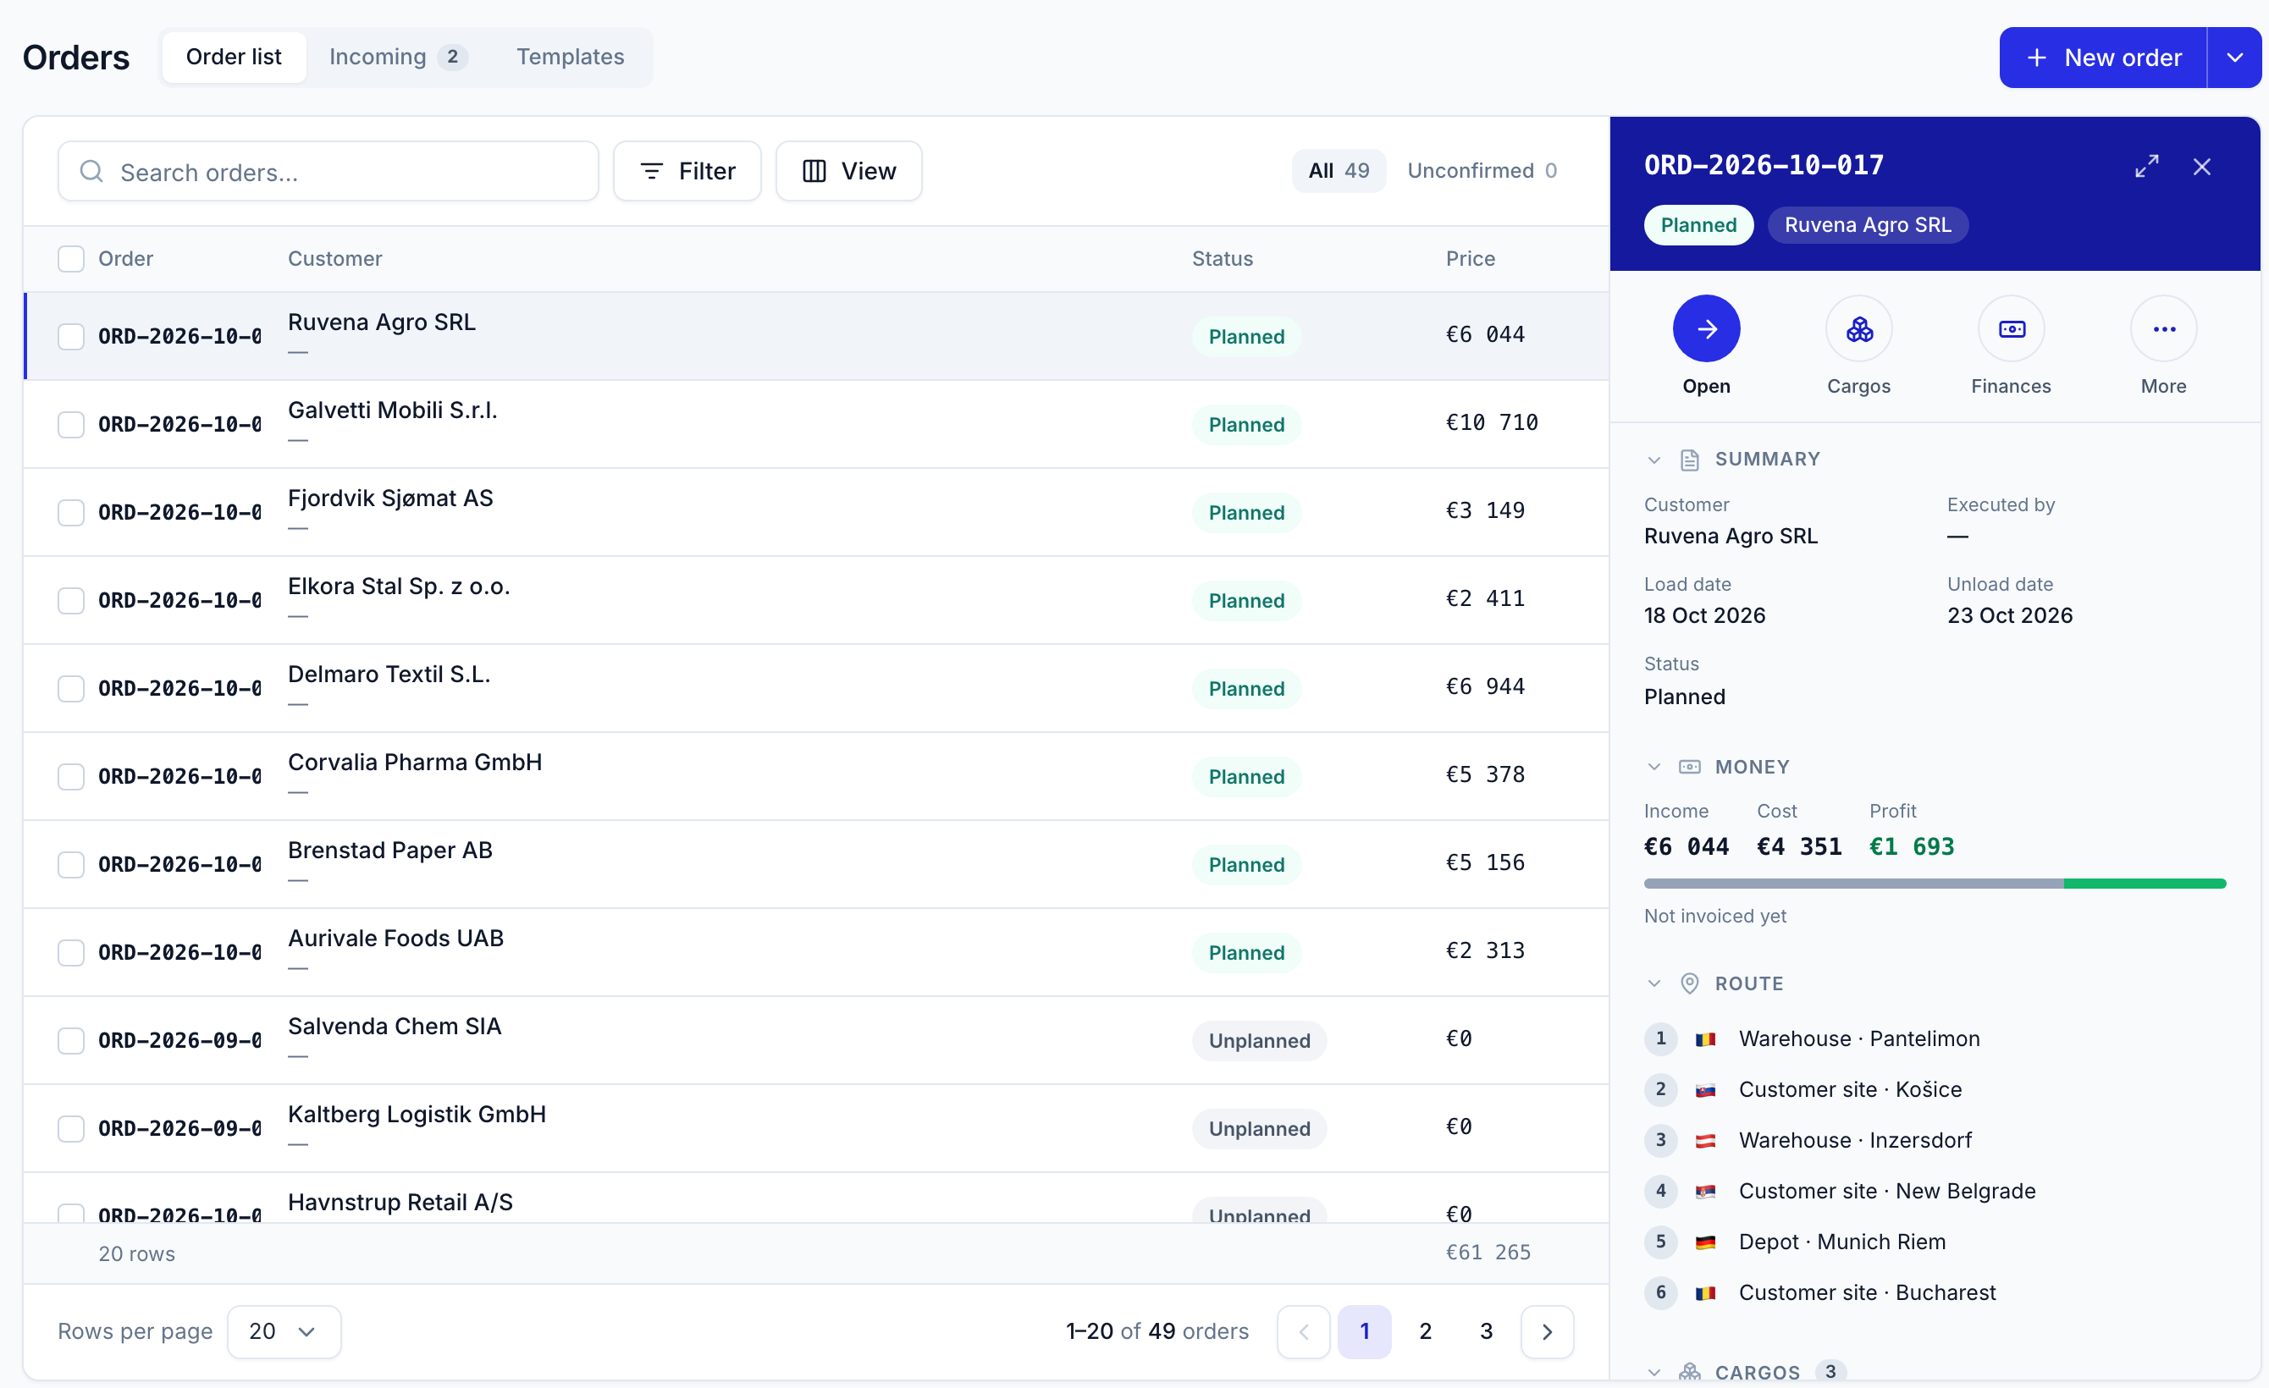
Task: Check the Ruvena Agro SRL order row
Action: [x=71, y=337]
